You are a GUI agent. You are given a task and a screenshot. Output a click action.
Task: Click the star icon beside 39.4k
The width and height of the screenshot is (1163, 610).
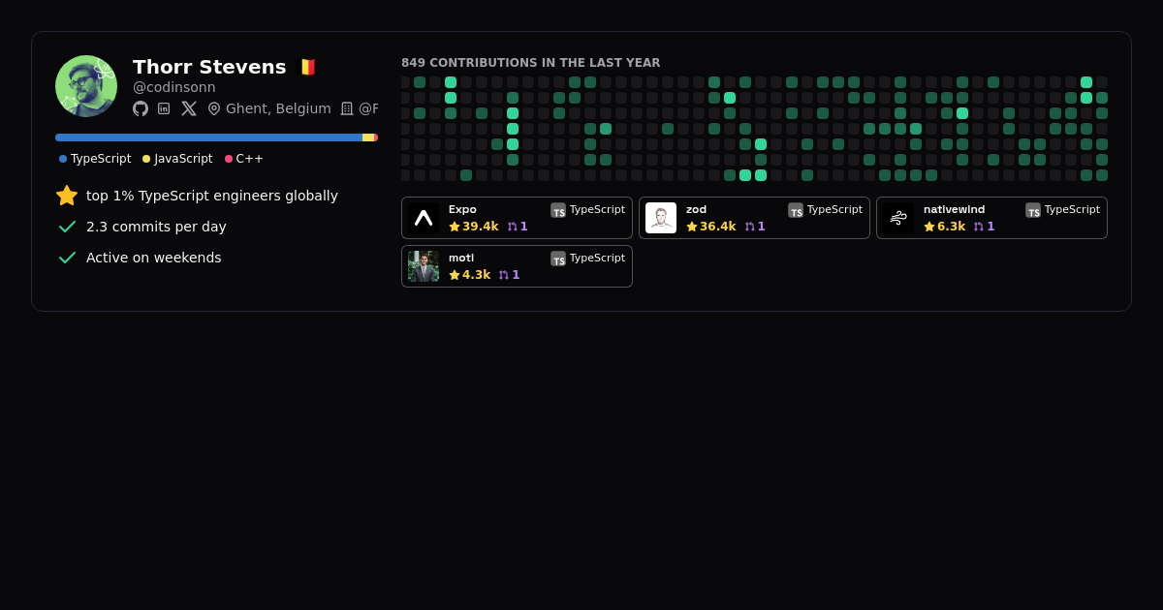[455, 227]
